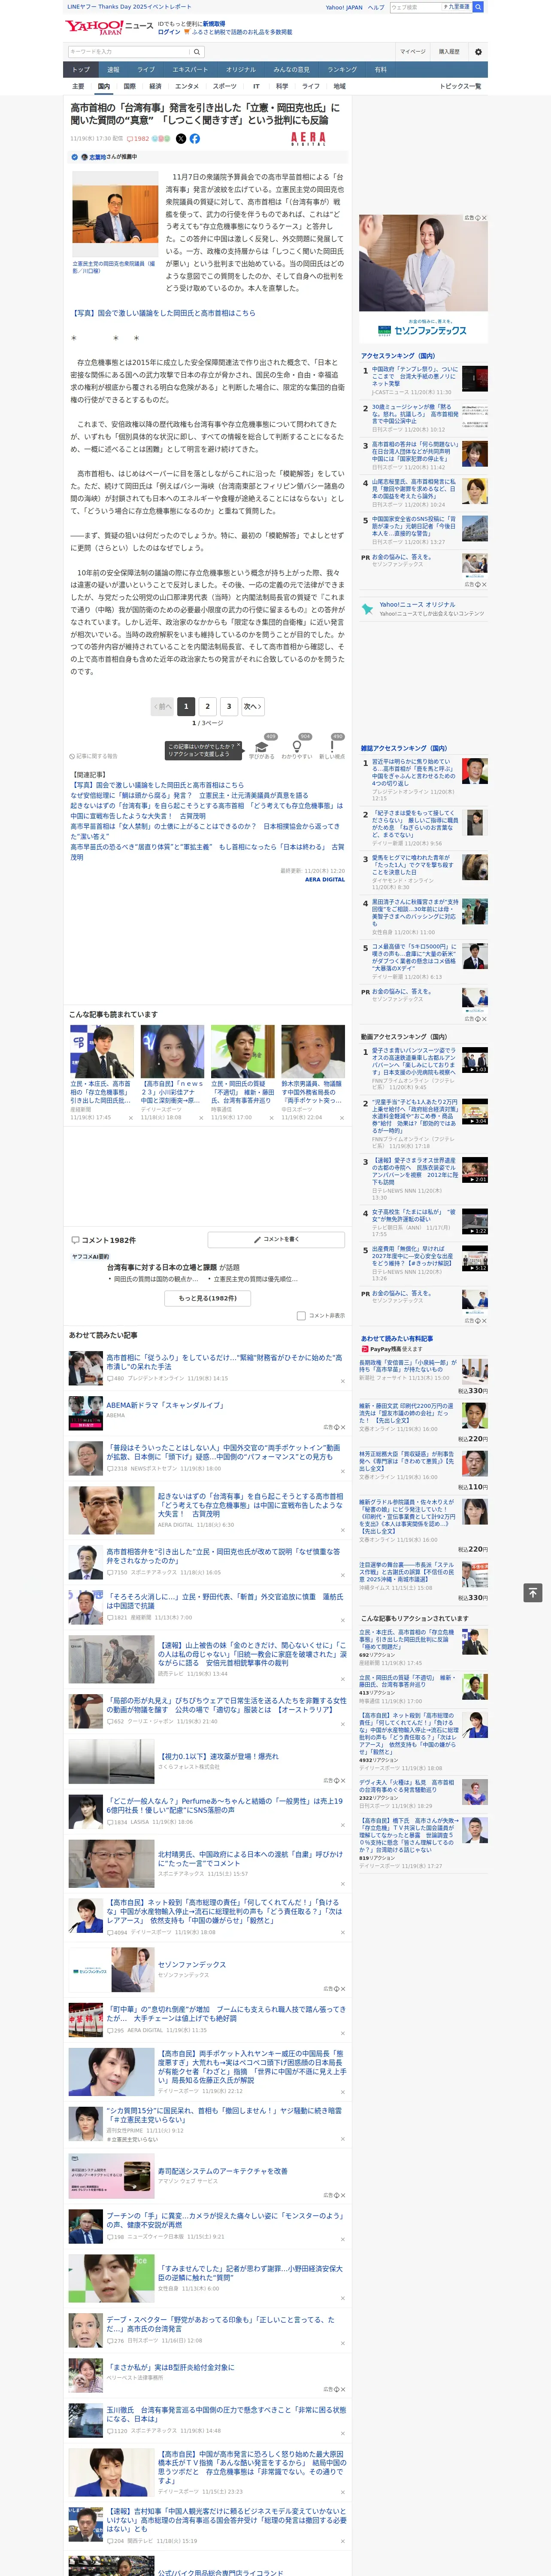Viewport: 551px width, 2576px height.
Task: Dismiss the 立民・本庄氏 recommended card
Action: tap(131, 1118)
